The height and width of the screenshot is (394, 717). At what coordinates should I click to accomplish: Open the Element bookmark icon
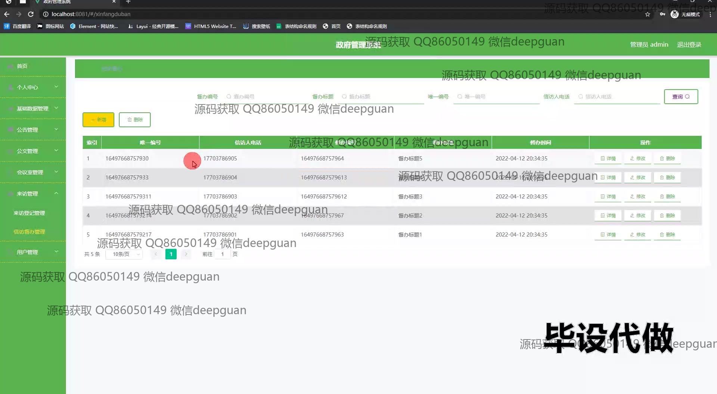point(73,26)
